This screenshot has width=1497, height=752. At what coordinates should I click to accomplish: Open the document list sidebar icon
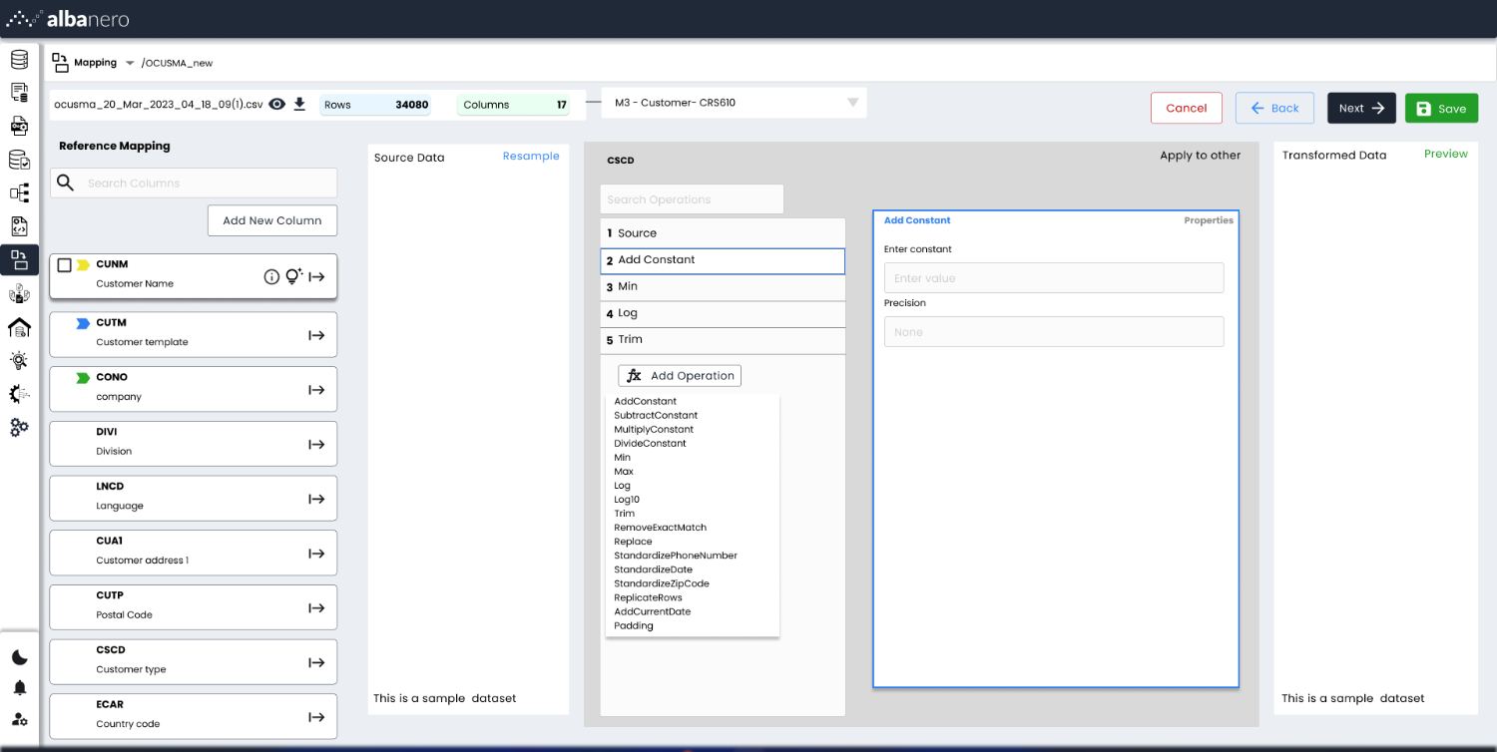pos(19,93)
